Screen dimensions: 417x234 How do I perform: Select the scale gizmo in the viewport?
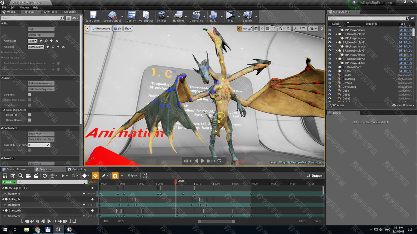(x=250, y=29)
